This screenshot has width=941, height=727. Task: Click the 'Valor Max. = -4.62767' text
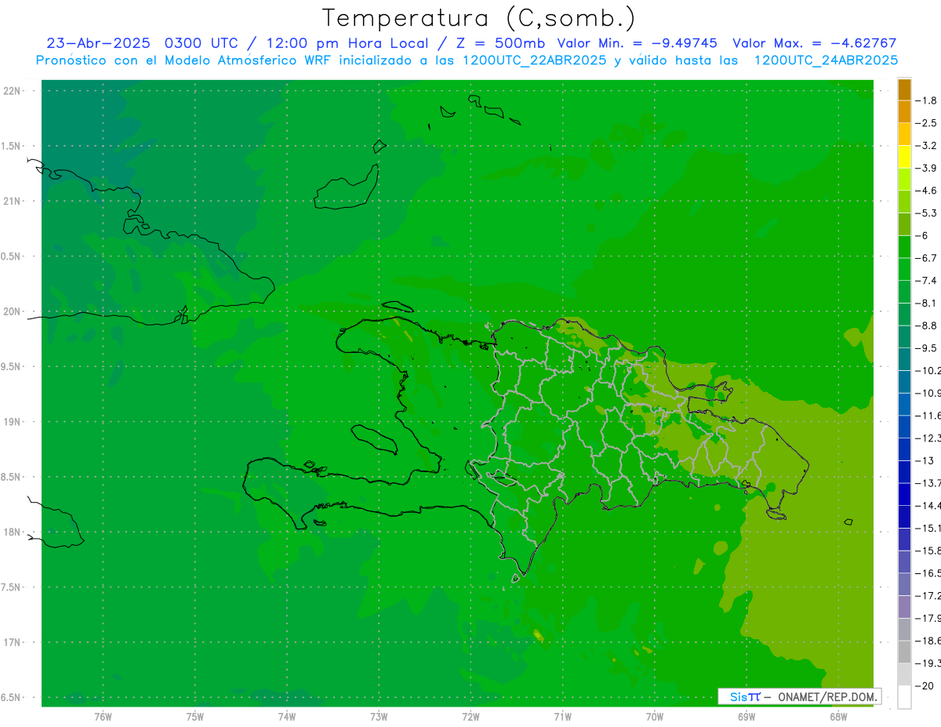[x=815, y=43]
